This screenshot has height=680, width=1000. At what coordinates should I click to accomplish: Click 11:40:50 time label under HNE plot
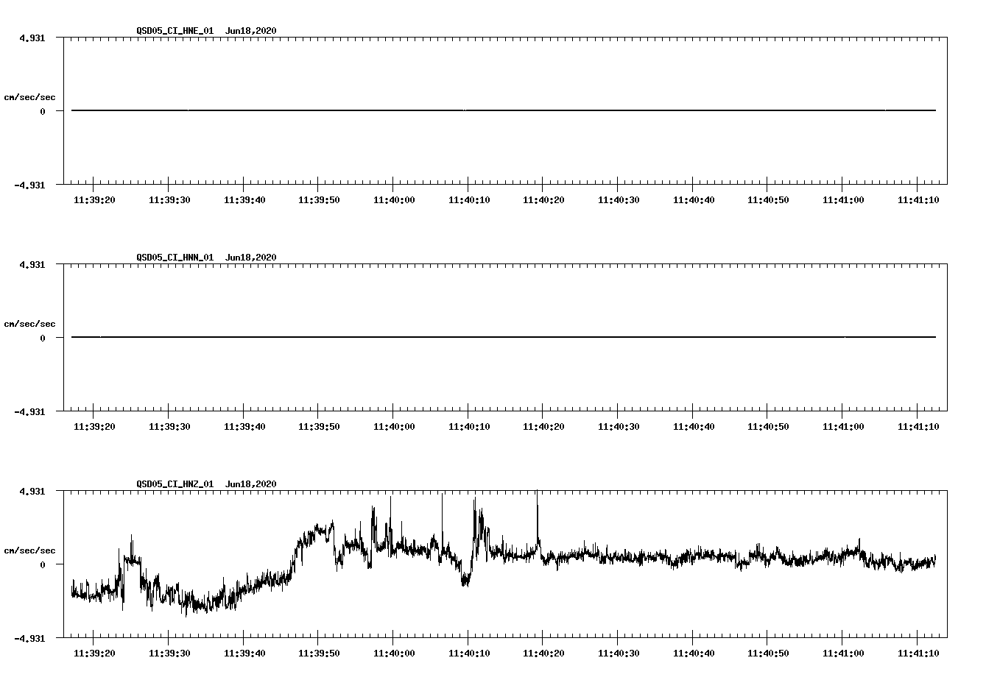click(x=768, y=200)
